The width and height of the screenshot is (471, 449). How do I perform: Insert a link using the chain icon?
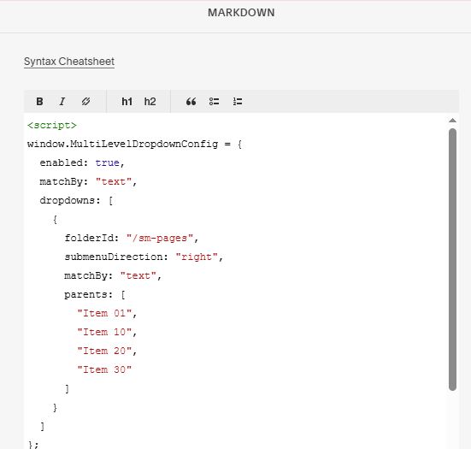[85, 102]
